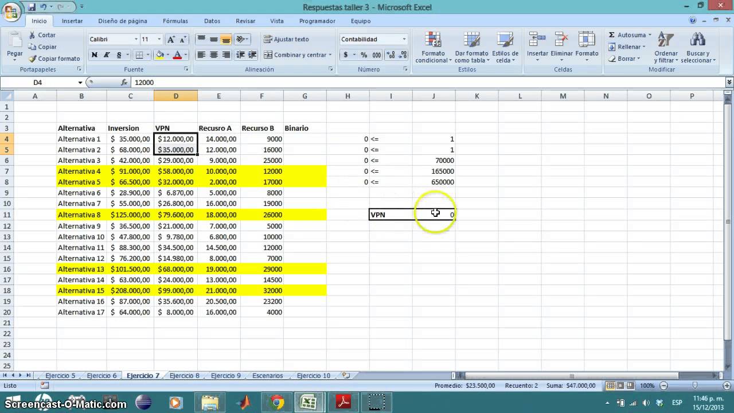The image size is (734, 413).
Task: Insert a new worksheet tab icon
Action: tap(346, 376)
